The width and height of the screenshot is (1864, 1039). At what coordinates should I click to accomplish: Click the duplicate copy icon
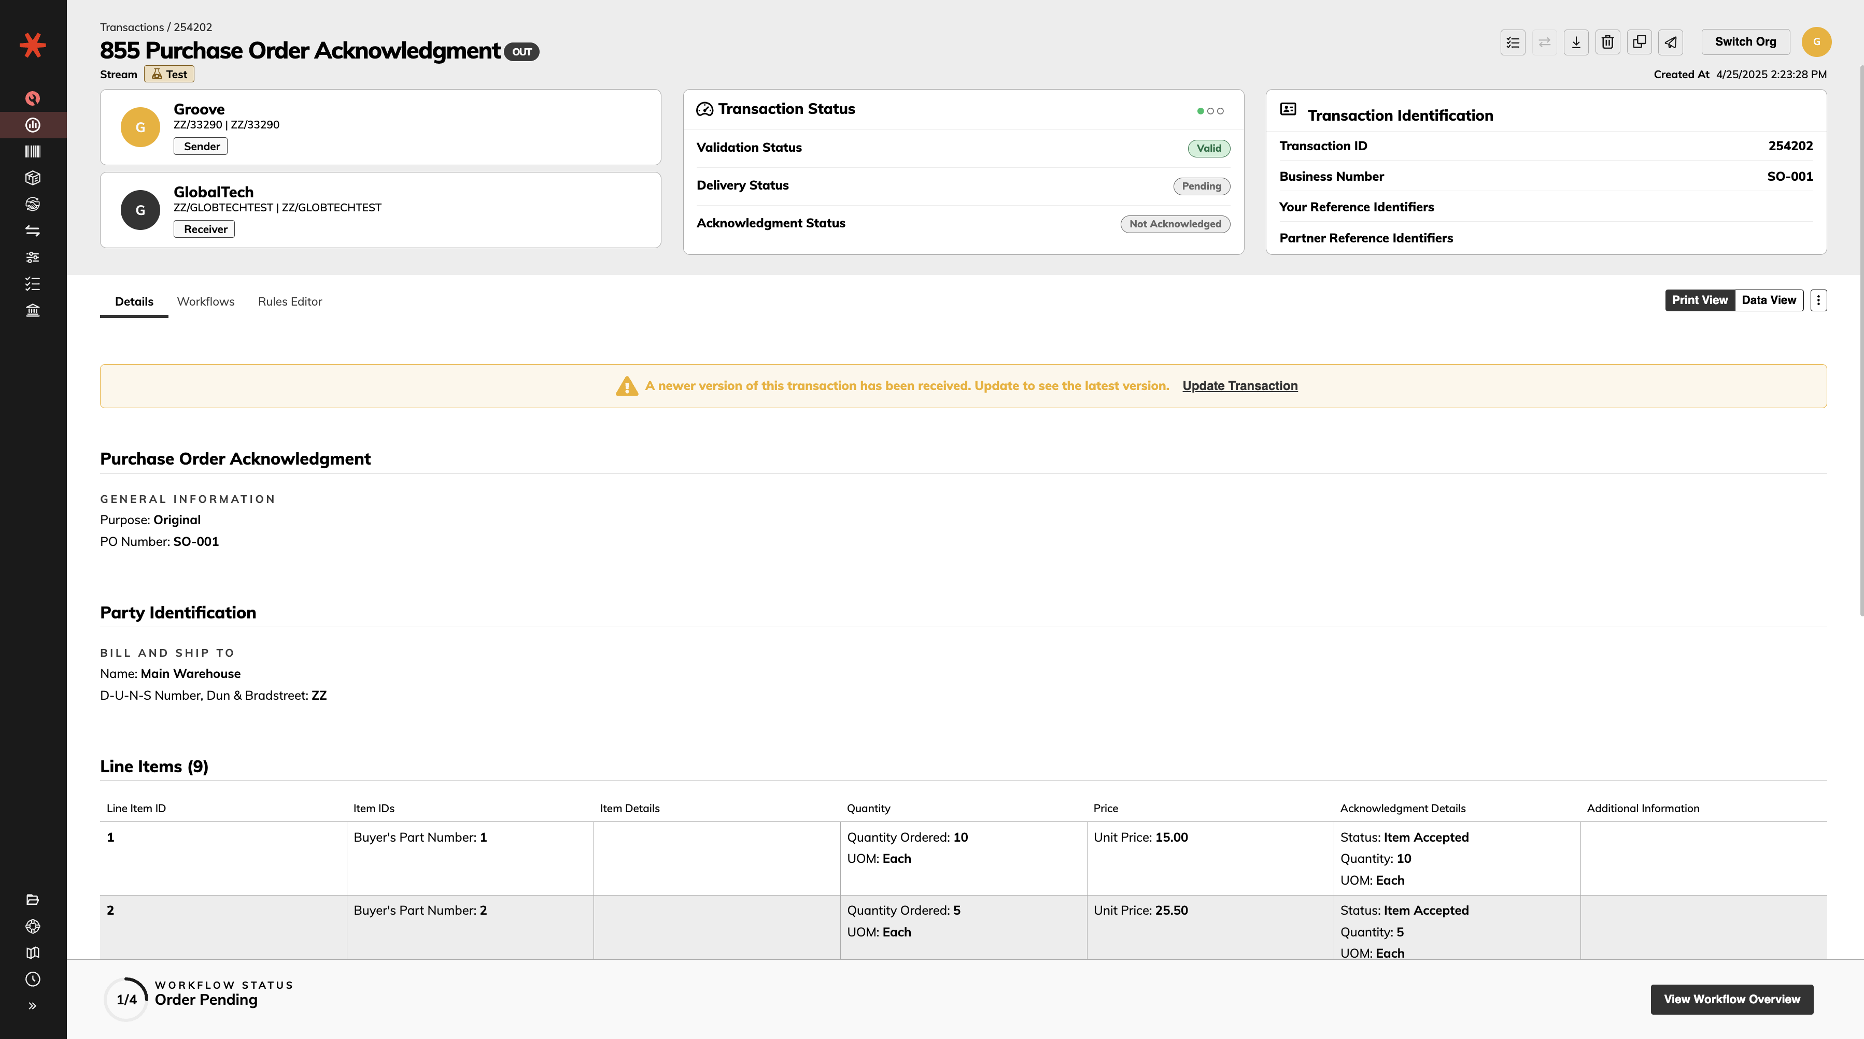click(1639, 42)
